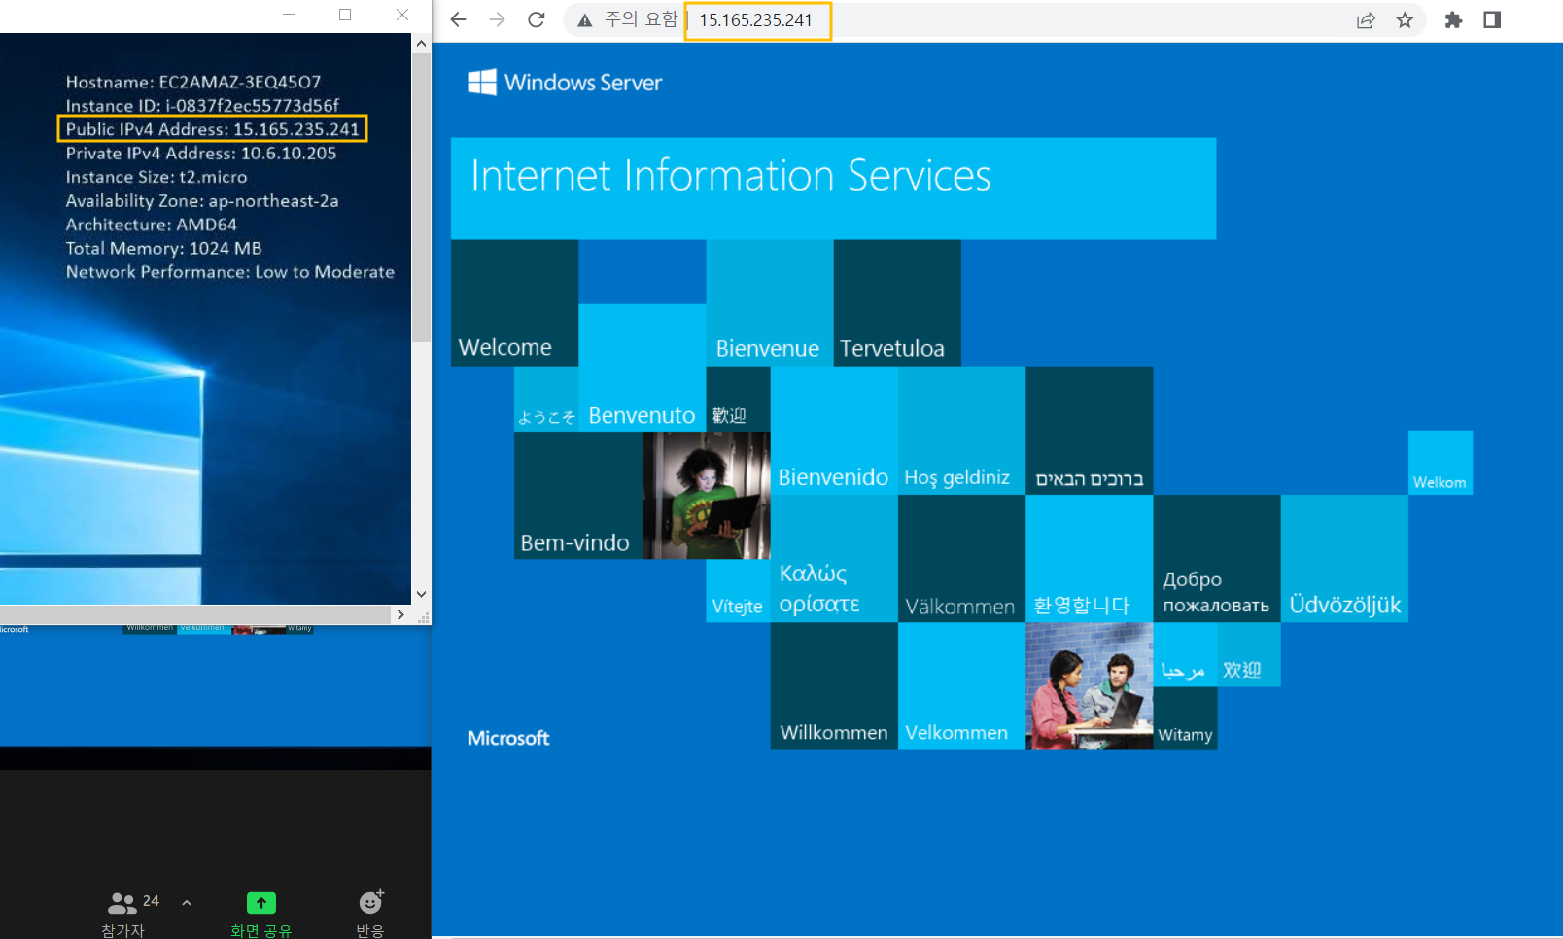Select the Willkommen tile
Screen dimensions: 1563x939
pyautogui.click(x=834, y=686)
